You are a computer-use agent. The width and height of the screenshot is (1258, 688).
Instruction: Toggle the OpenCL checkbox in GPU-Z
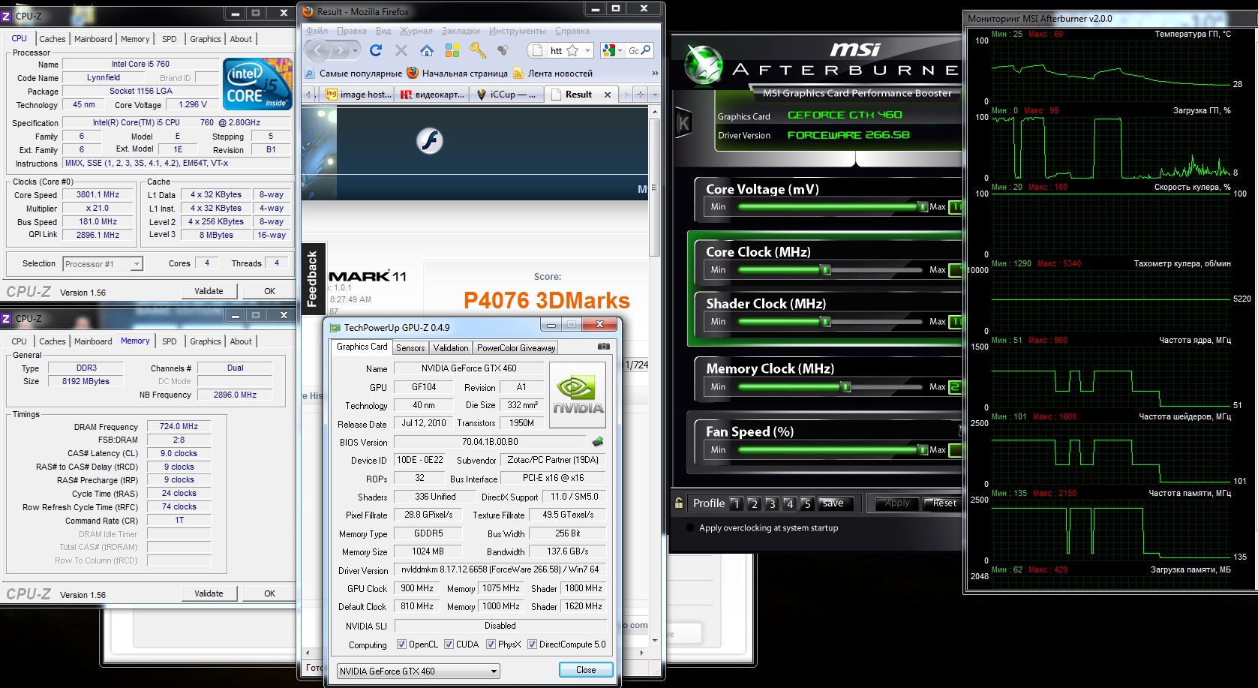pos(401,644)
